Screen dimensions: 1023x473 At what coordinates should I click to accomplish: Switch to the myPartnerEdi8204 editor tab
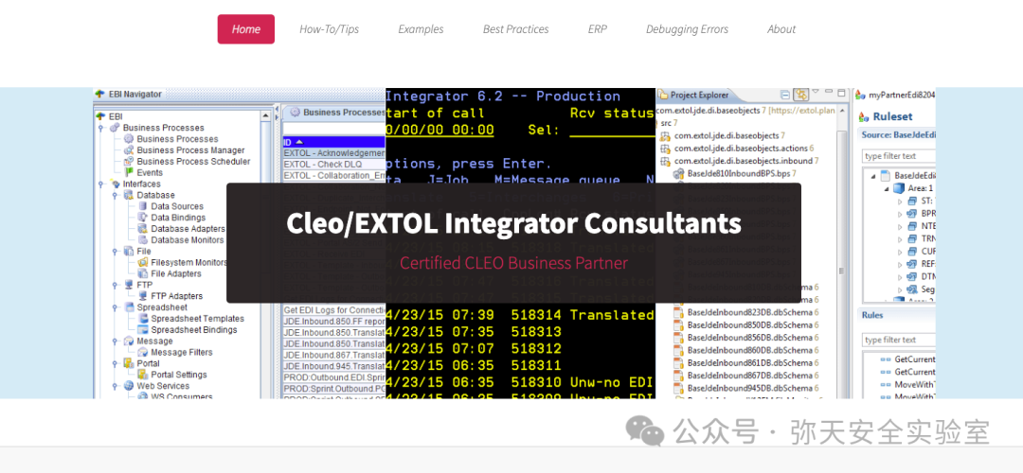coord(896,96)
